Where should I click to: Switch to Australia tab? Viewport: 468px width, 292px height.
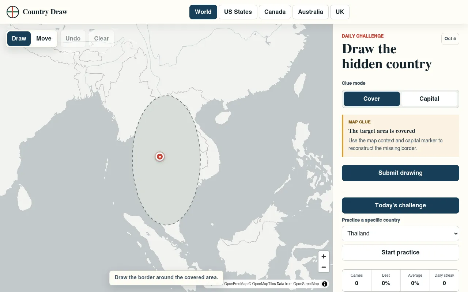310,12
